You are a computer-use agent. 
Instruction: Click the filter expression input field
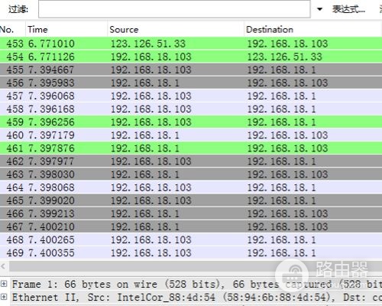click(x=174, y=9)
